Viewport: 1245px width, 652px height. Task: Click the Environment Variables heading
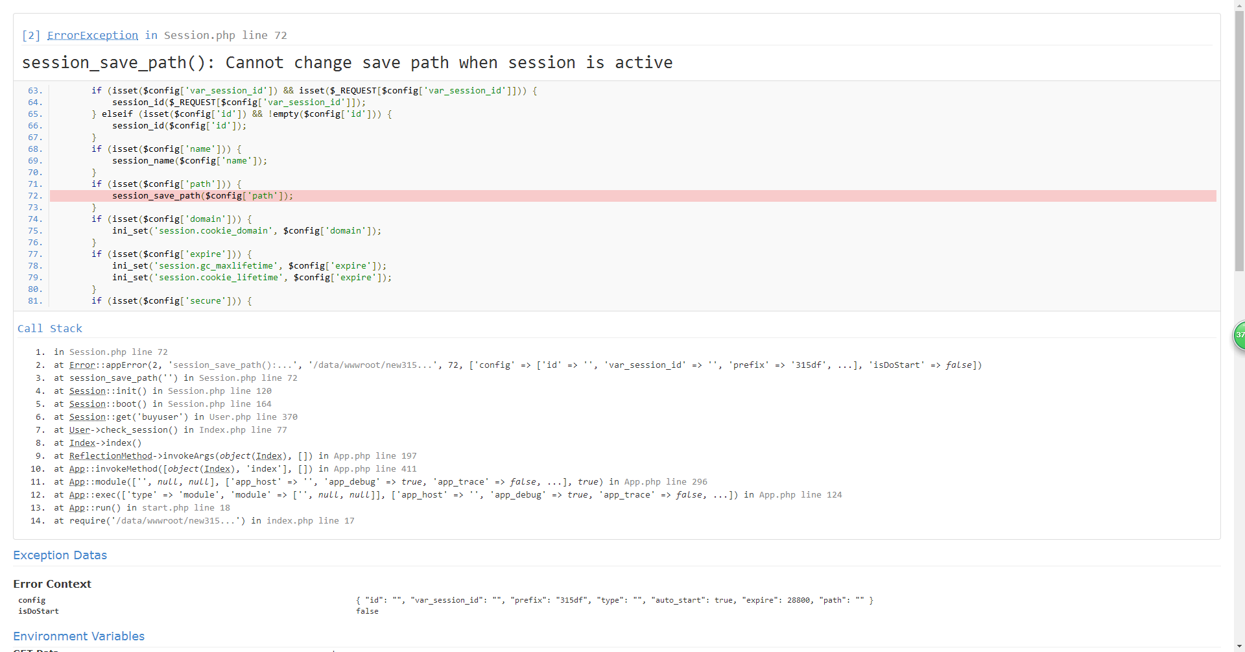coord(78,636)
